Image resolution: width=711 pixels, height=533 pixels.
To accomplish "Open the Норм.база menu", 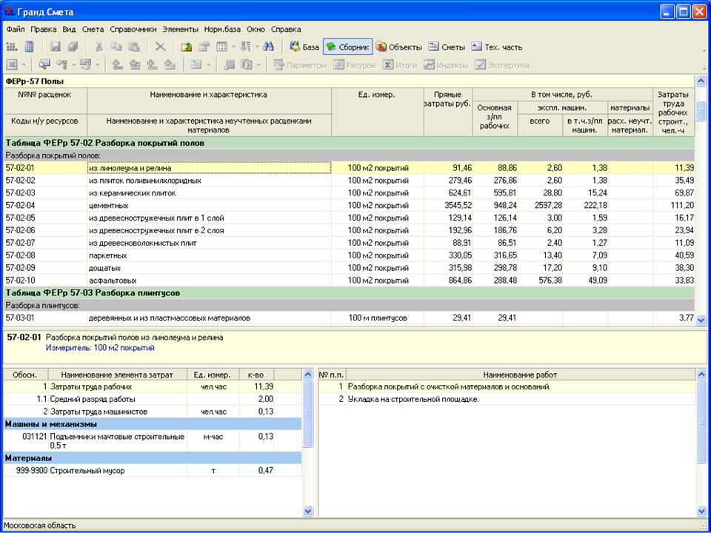I will (222, 30).
